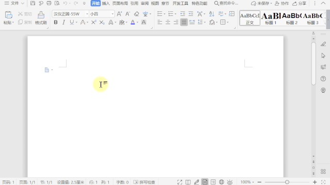The width and height of the screenshot is (330, 185).
Task: Toggle bold formatting
Action: pyautogui.click(x=56, y=22)
